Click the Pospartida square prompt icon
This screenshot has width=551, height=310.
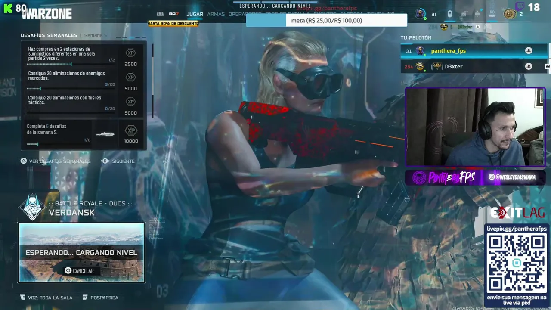[x=85, y=298]
